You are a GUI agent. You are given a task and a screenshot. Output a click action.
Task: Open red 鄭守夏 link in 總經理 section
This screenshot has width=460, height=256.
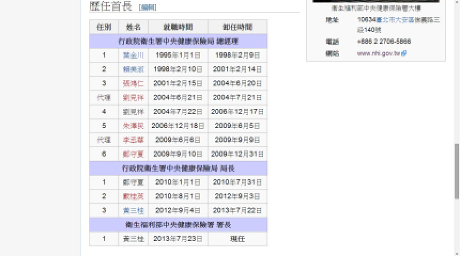pyautogui.click(x=133, y=154)
